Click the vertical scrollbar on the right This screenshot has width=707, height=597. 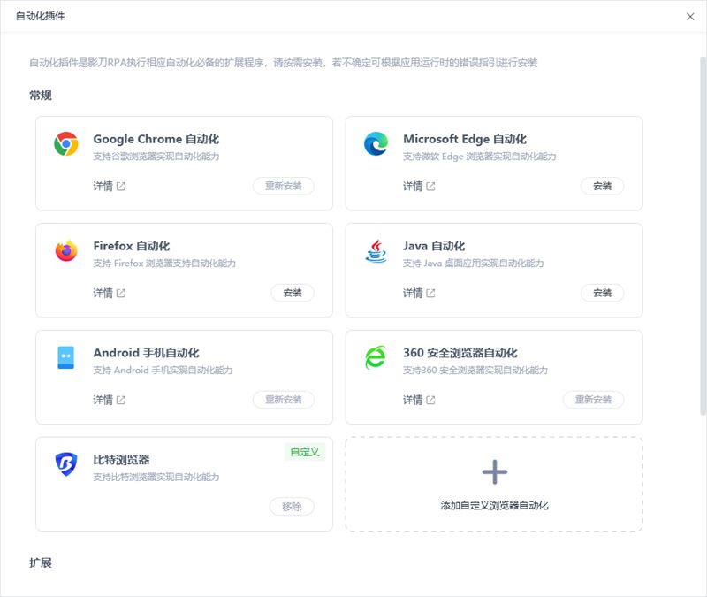tap(703, 235)
